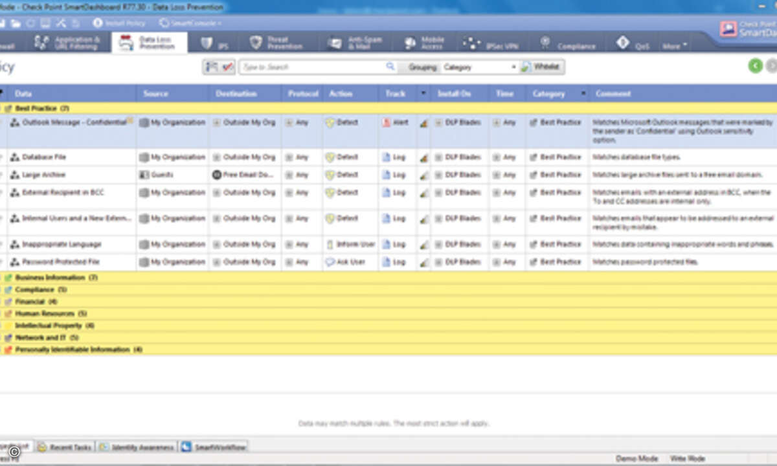
Task: Click the Detect shield icon for Database File
Action: pos(330,157)
